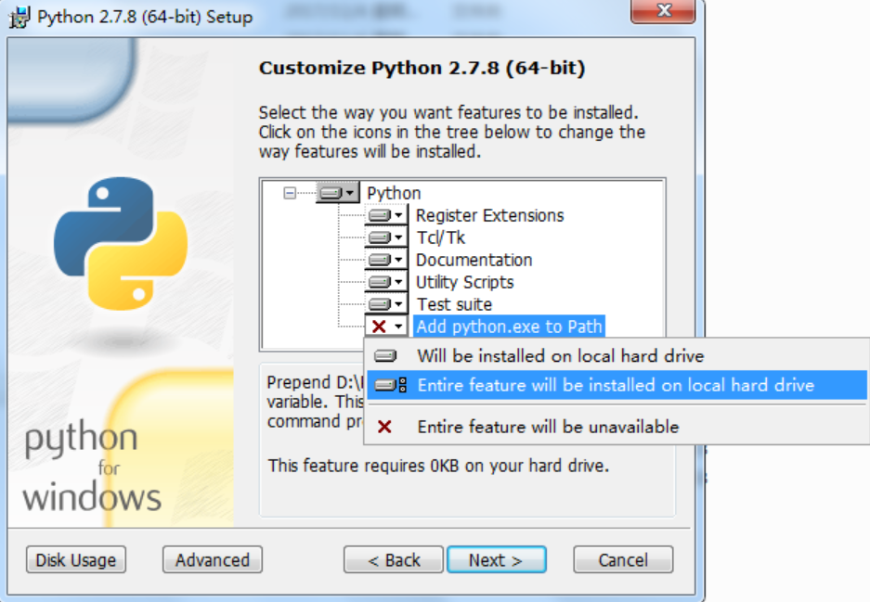Open Documentation feature drive dropdown
The width and height of the screenshot is (870, 602).
(386, 260)
